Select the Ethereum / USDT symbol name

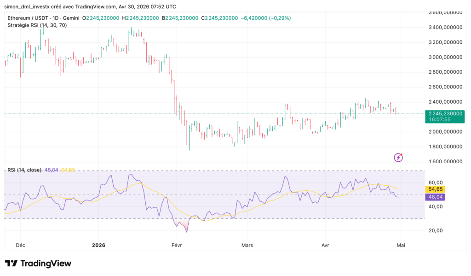click(28, 18)
